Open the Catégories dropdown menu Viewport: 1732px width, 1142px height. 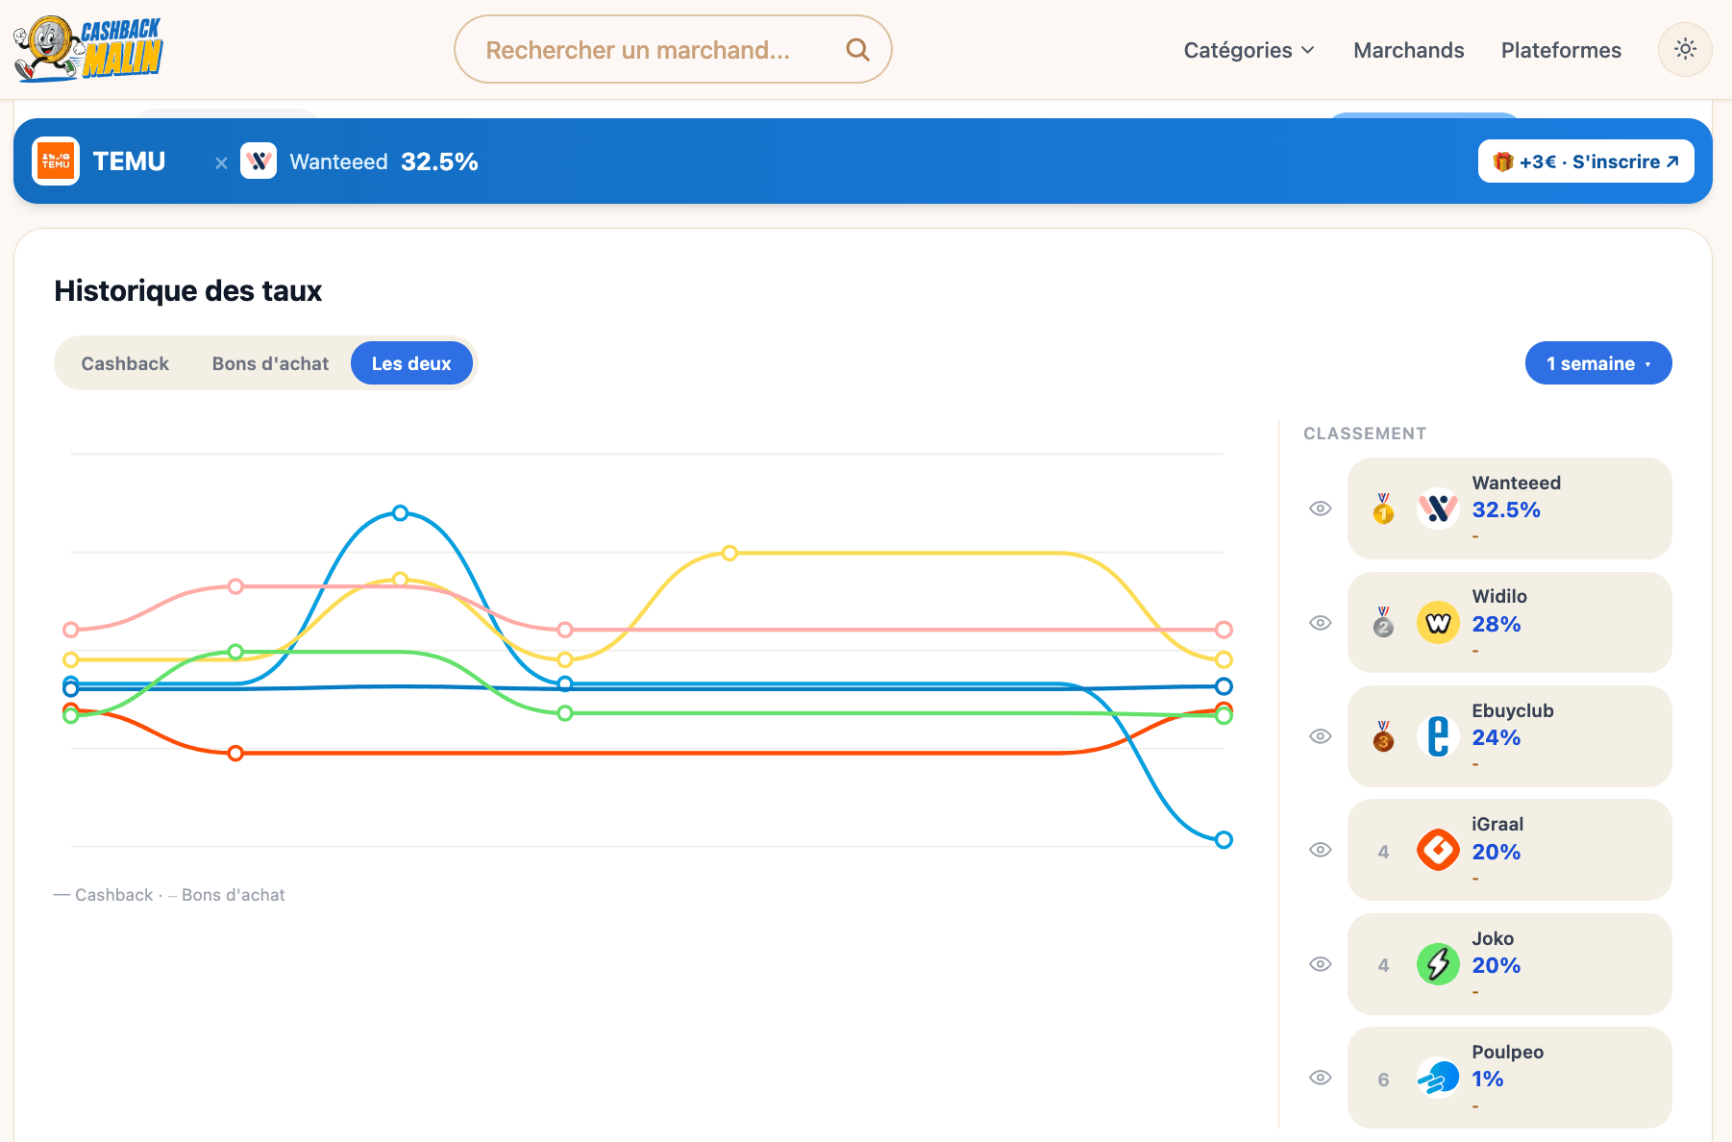click(1249, 50)
